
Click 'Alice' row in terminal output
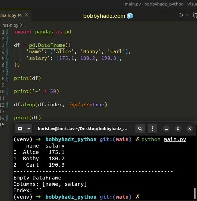coord(39,152)
